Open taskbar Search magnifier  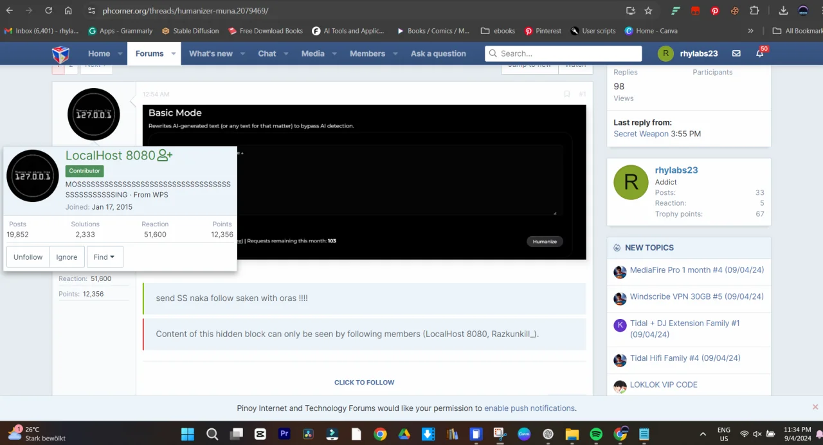click(x=212, y=434)
